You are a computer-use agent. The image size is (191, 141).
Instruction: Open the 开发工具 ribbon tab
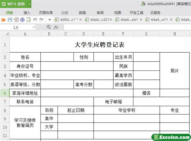point(137,13)
